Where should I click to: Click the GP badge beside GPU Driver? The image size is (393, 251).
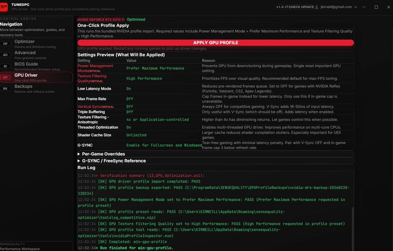coord(5,78)
